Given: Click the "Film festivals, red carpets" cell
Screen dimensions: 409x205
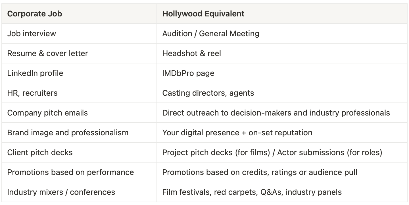Looking at the screenshot, I should pyautogui.click(x=252, y=192).
